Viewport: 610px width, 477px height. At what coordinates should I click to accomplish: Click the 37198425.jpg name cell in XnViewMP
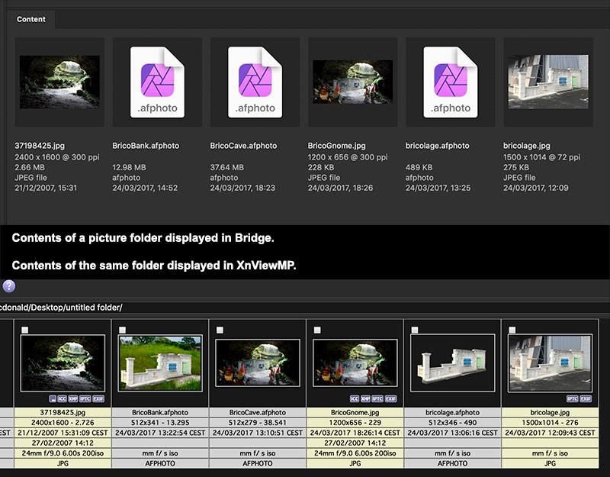pos(63,412)
